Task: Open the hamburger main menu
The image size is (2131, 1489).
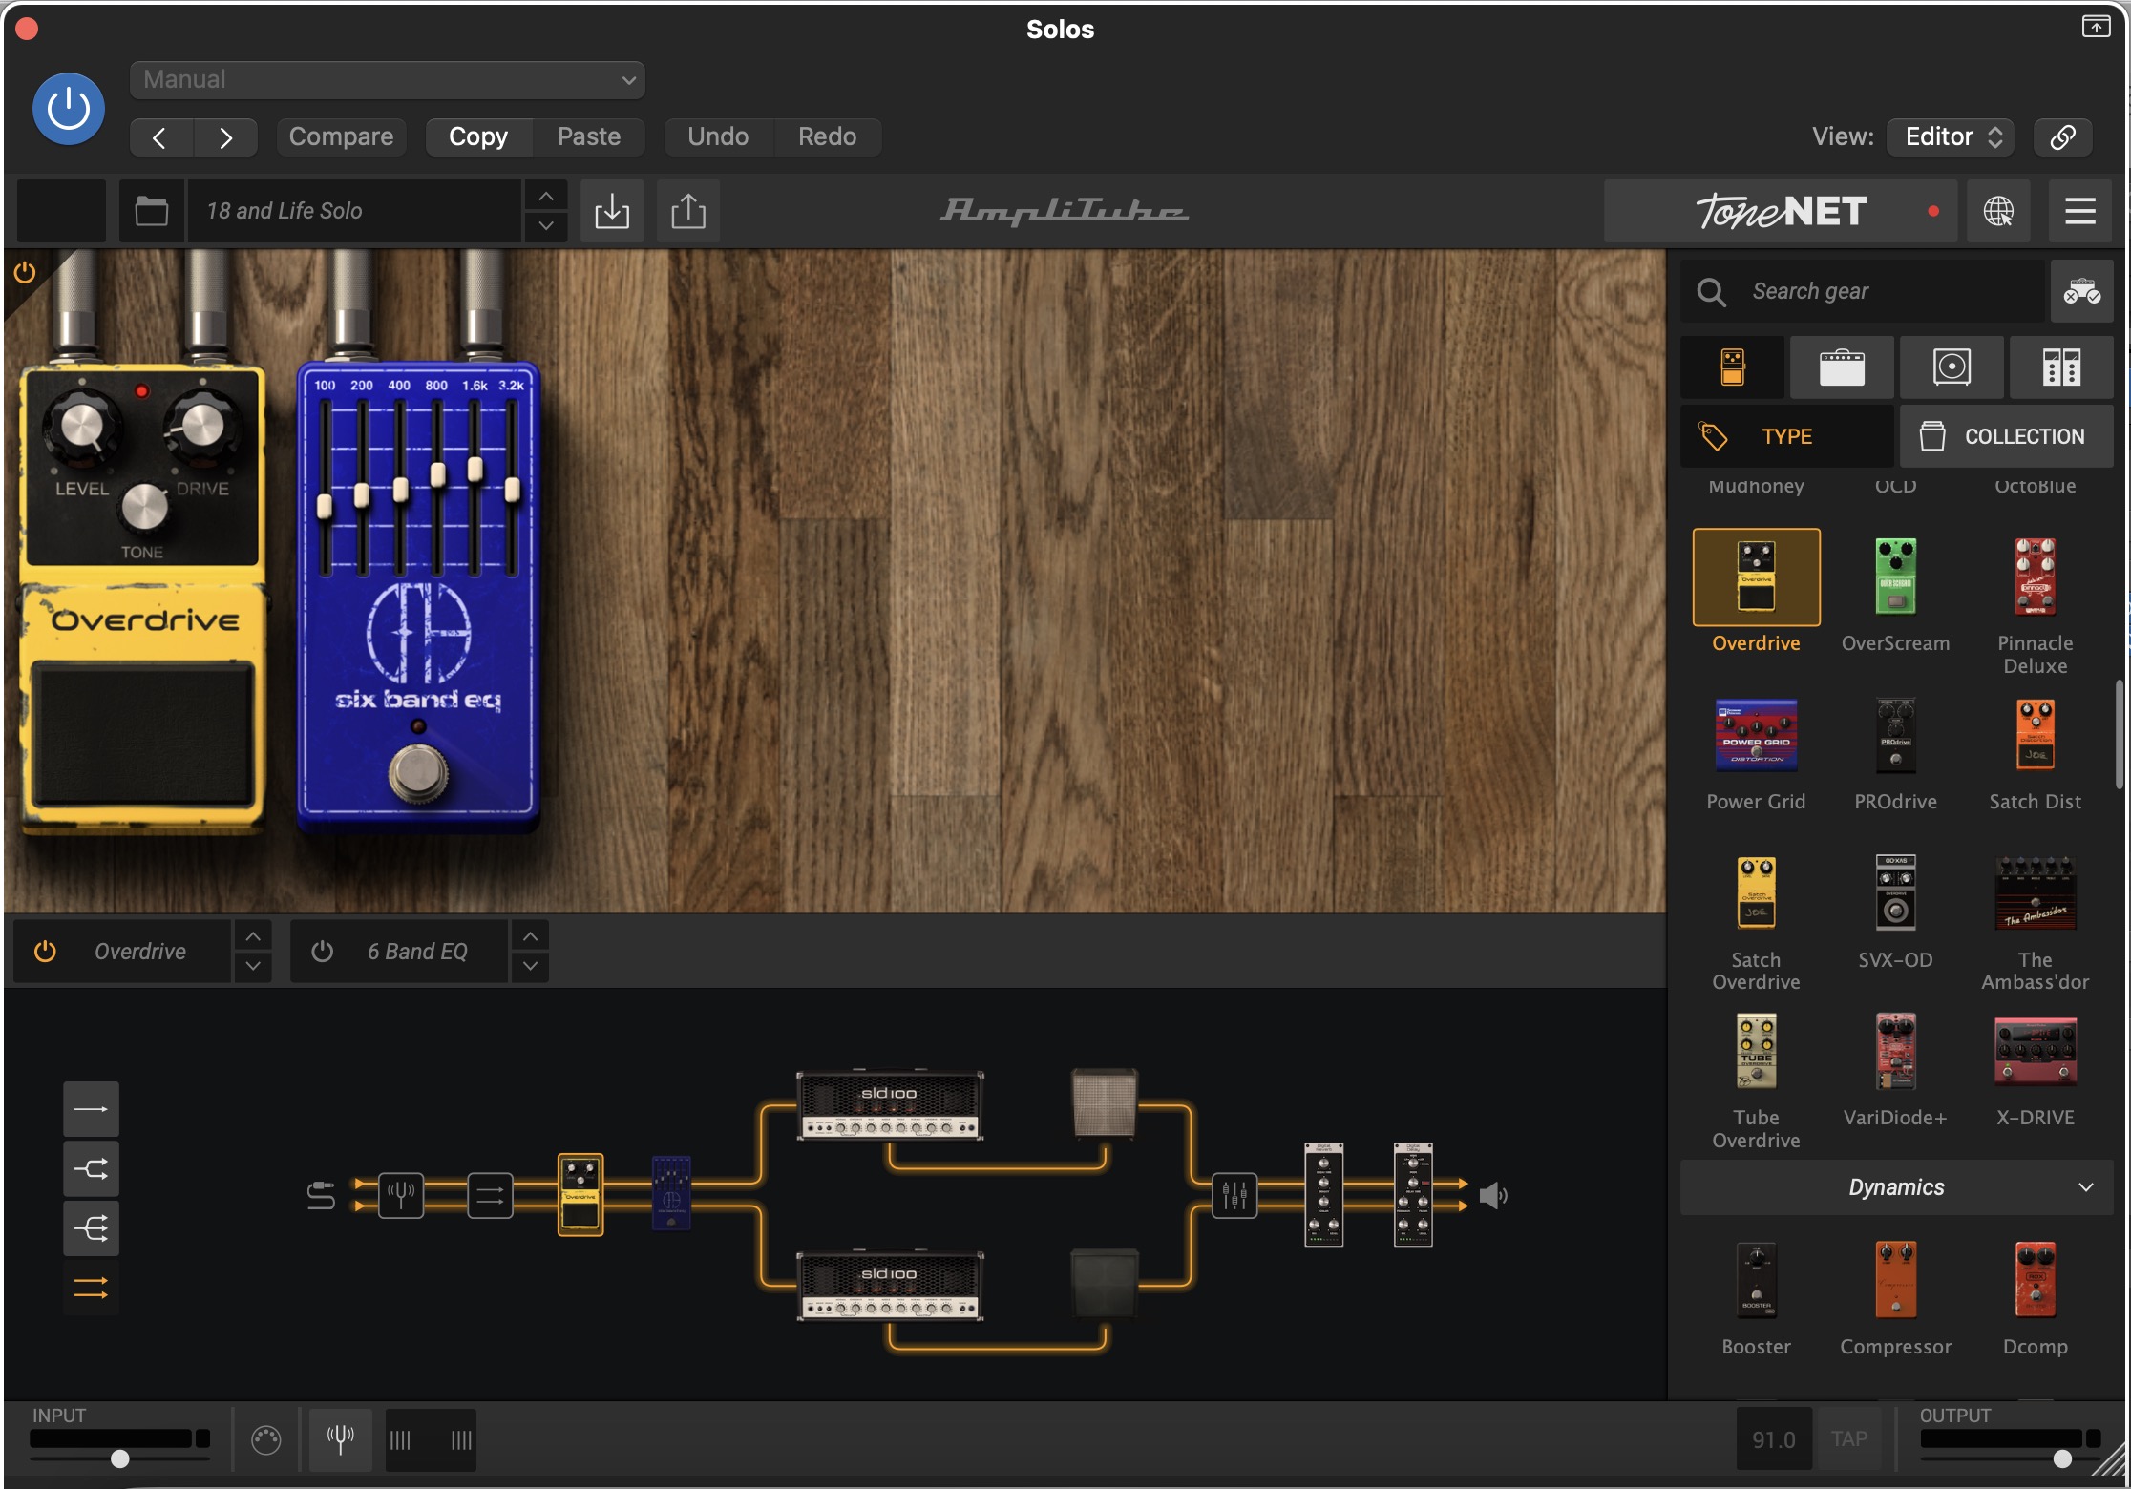Action: (x=2080, y=211)
